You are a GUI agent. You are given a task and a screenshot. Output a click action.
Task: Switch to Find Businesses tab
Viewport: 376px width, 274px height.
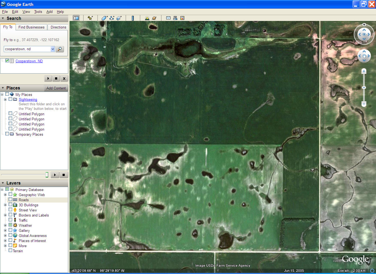31,27
